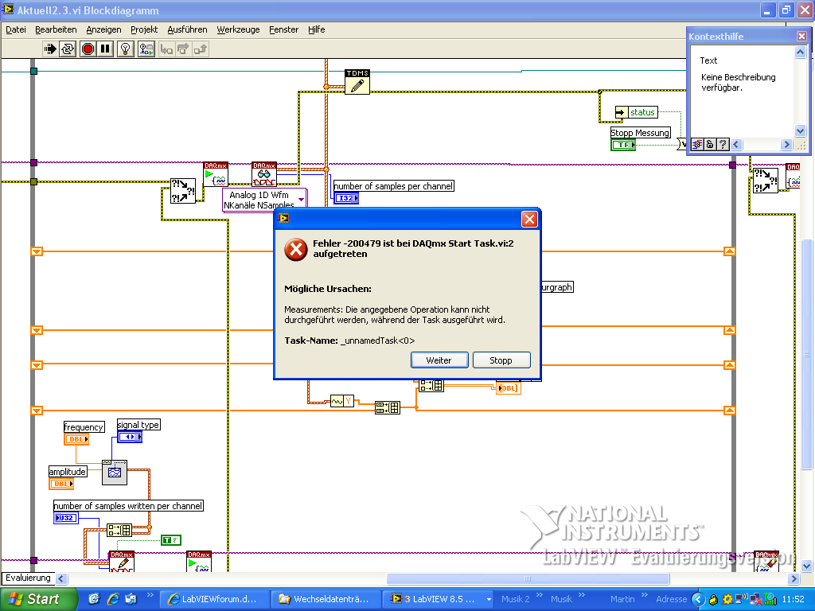Click the true boolean constant
815x611 pixels.
pos(171,540)
